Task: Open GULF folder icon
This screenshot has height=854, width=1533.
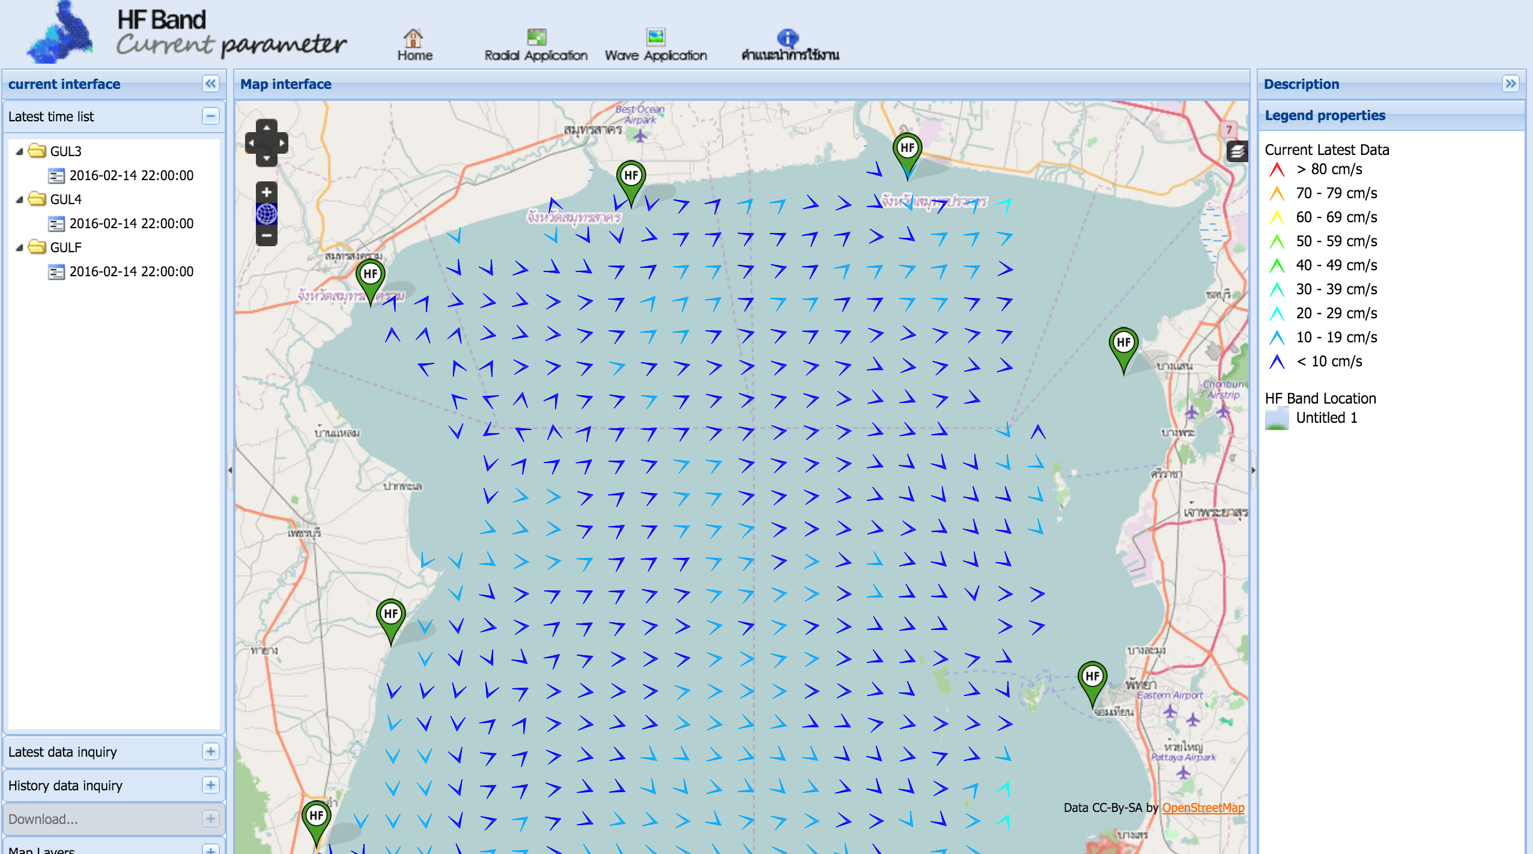Action: pos(37,246)
